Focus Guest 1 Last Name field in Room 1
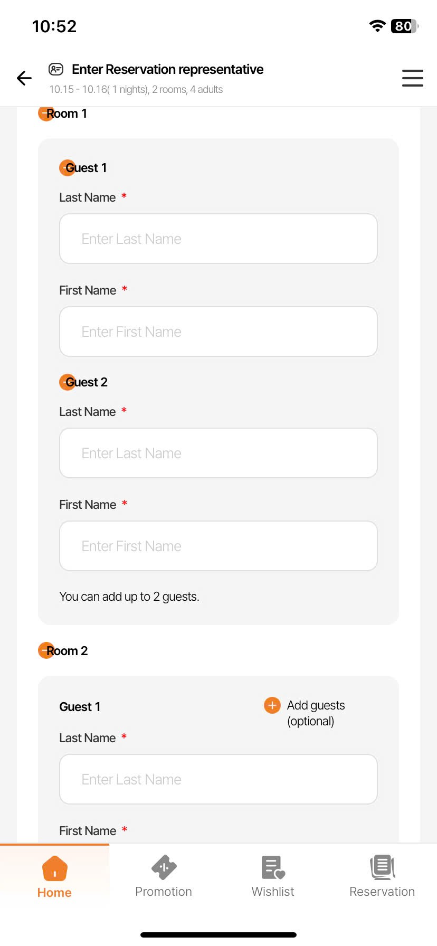 [218, 239]
